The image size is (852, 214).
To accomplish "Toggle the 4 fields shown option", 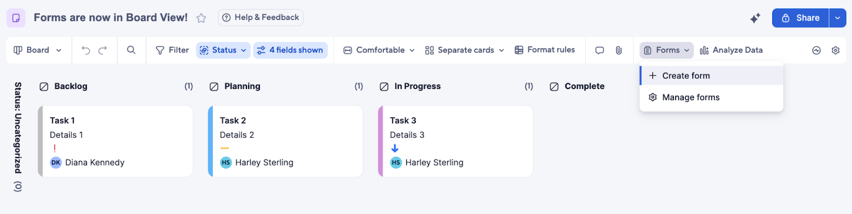I will 290,50.
